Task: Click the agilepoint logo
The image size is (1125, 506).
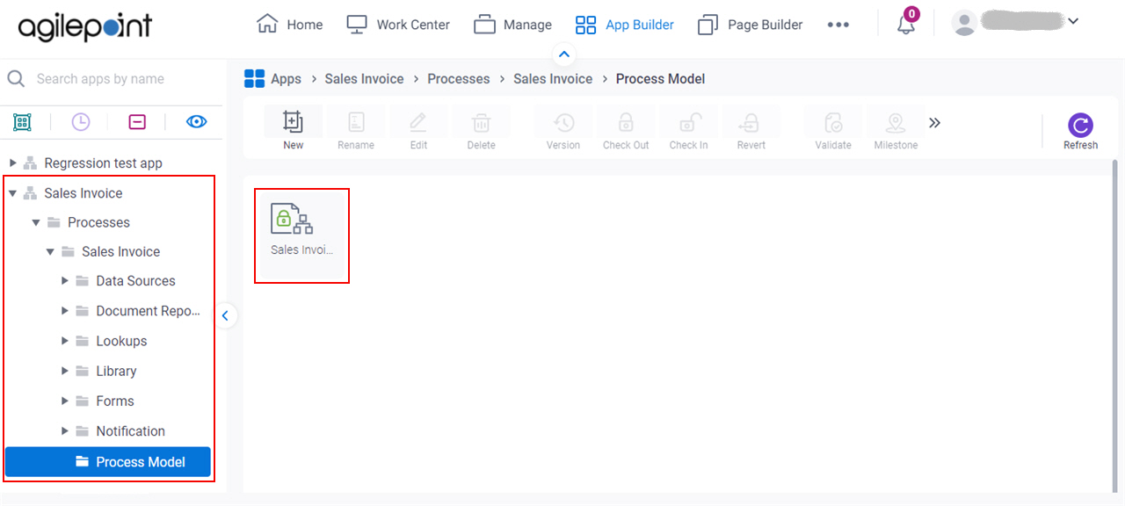Action: click(85, 26)
